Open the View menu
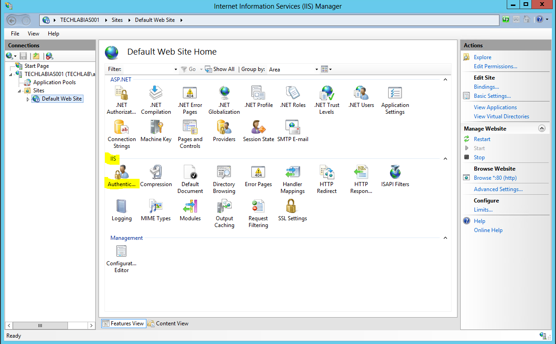 33,34
